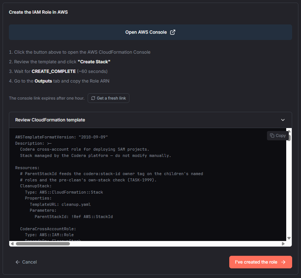The width and height of the screenshot is (301, 278).
Task: Click the bold Outputs text in step 4
Action: pos(43,81)
